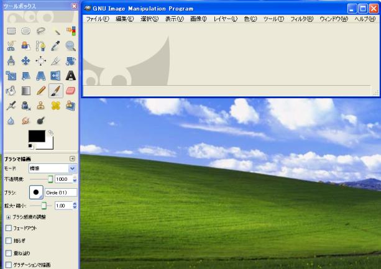
Task: Select the Paths tool
Action: [41, 46]
